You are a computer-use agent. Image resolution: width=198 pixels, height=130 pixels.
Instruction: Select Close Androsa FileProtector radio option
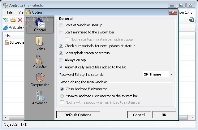62,89
